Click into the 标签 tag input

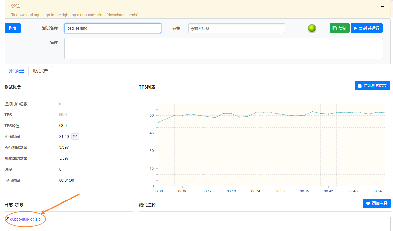tap(236, 28)
